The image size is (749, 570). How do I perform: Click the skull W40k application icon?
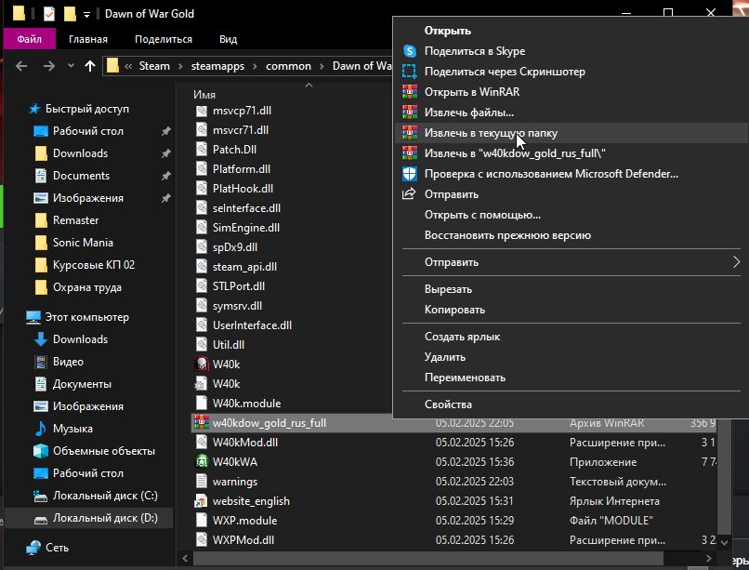(202, 365)
